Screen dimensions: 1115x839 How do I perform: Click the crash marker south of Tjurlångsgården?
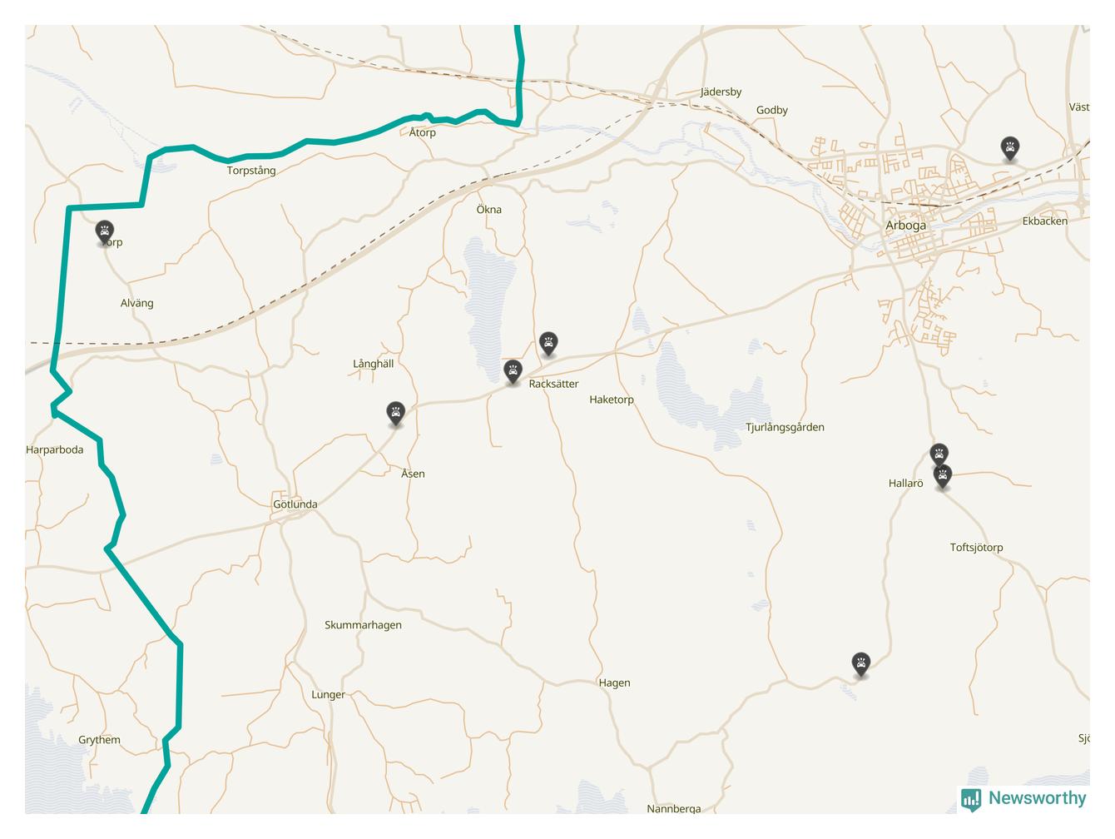point(861,664)
